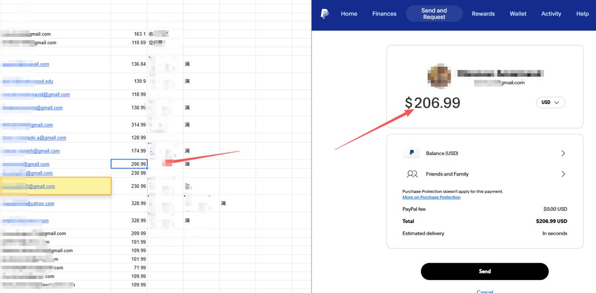Select the spreadsheet cell containing 163.1
The height and width of the screenshot is (293, 596).
tap(129, 34)
